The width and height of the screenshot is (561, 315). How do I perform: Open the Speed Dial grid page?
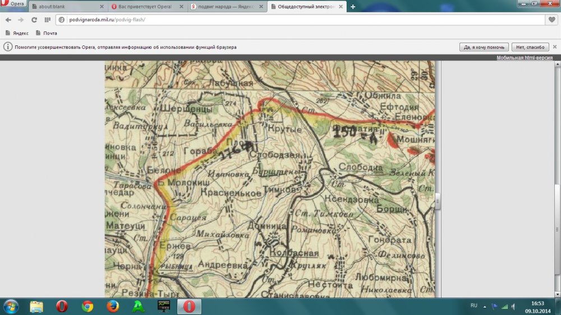click(x=48, y=20)
